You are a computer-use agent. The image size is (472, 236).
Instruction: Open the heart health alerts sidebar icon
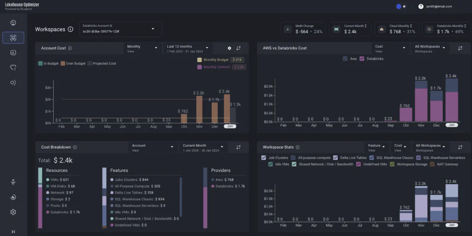click(x=13, y=68)
